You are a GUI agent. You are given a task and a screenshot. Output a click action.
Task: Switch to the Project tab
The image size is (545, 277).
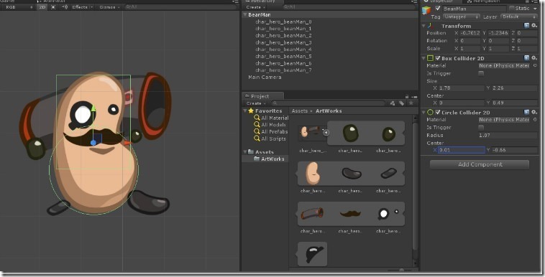[x=262, y=96]
